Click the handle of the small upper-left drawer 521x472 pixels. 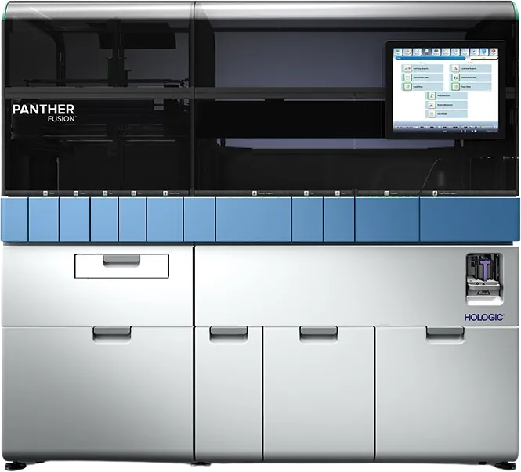coord(121,261)
